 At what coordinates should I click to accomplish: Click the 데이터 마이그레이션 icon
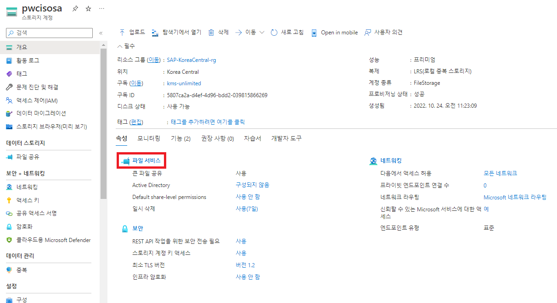[x=9, y=113]
